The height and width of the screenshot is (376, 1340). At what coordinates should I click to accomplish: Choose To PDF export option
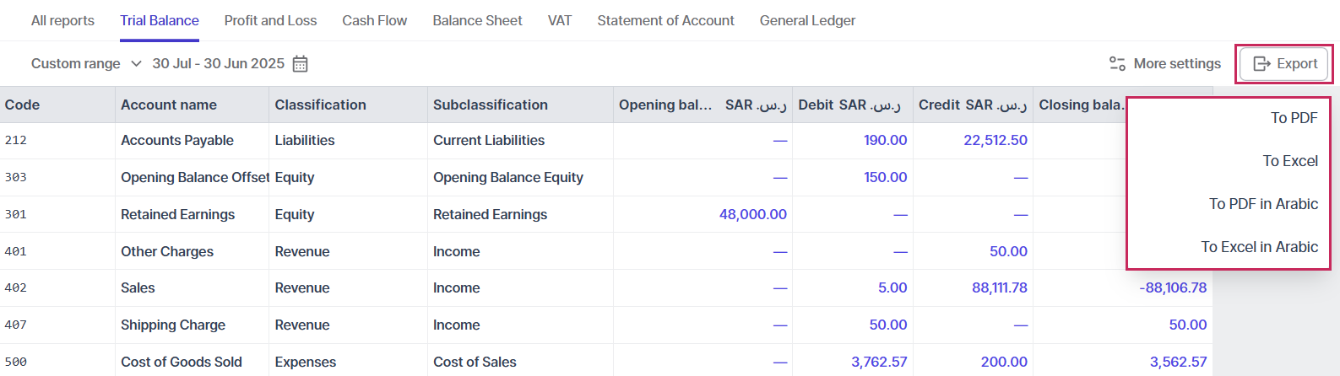tap(1294, 118)
